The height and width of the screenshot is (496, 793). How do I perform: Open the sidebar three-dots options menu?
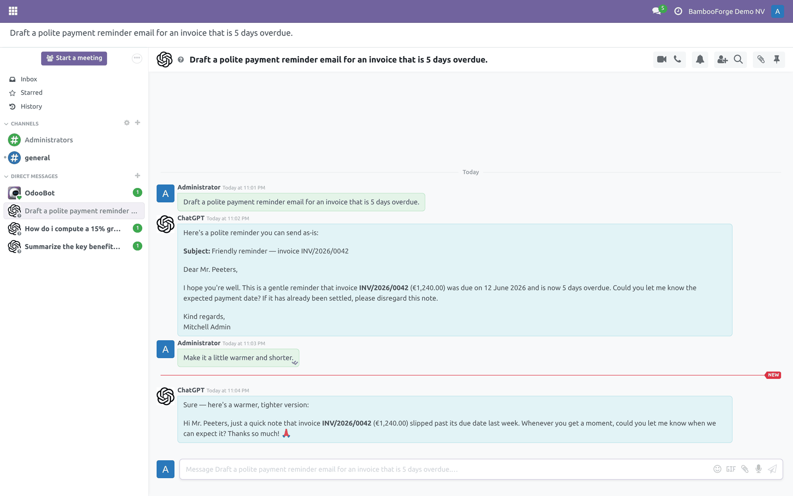click(x=137, y=59)
